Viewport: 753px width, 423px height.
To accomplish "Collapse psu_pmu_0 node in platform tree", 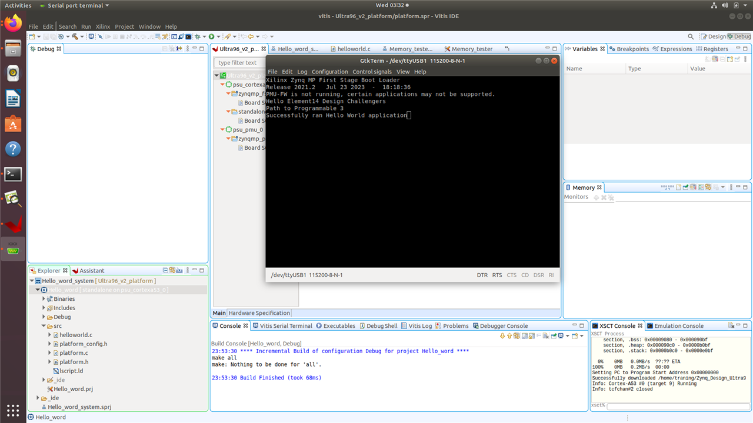I will [222, 129].
